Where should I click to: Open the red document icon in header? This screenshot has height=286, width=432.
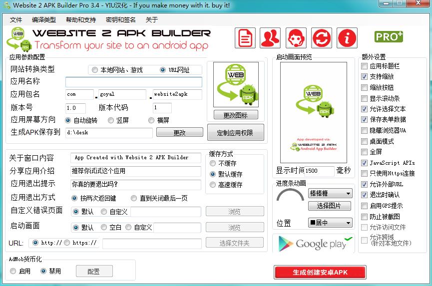pos(245,38)
